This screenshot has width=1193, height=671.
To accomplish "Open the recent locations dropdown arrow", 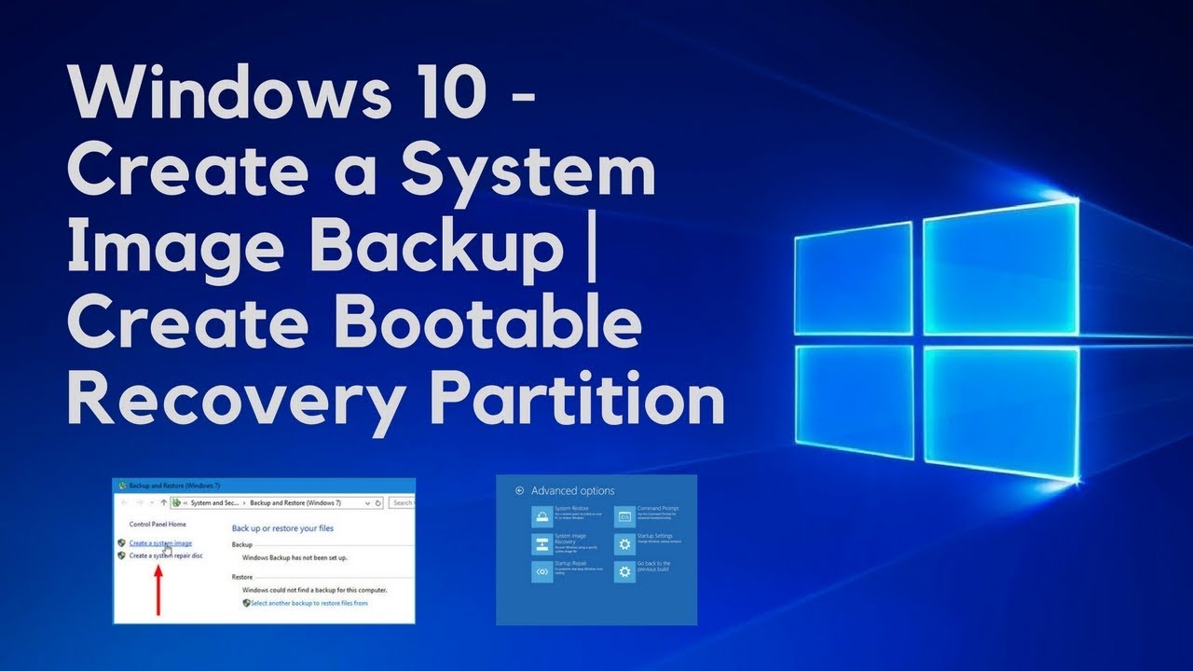I will pyautogui.click(x=152, y=503).
